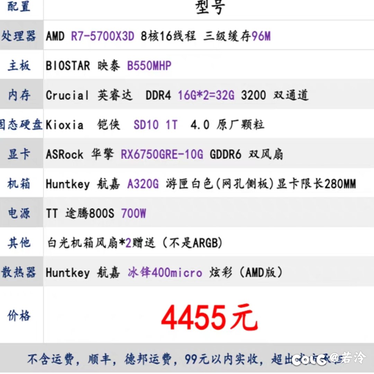Select the 散热器 row label

(19, 272)
